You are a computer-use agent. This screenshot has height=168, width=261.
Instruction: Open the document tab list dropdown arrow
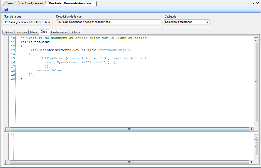pos(253,4)
